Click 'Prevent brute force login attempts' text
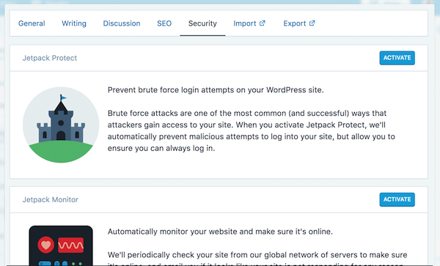 tap(216, 90)
